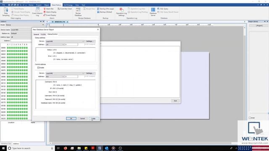Toggle the Inner checkbox in Shape Library

pos(250,118)
